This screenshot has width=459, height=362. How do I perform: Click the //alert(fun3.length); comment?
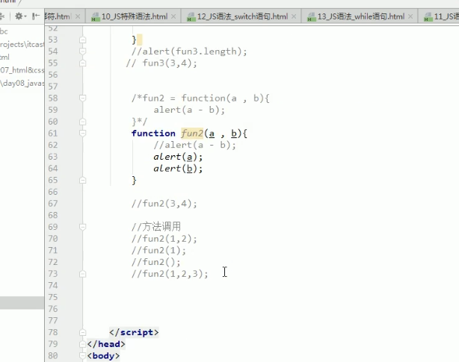(189, 52)
